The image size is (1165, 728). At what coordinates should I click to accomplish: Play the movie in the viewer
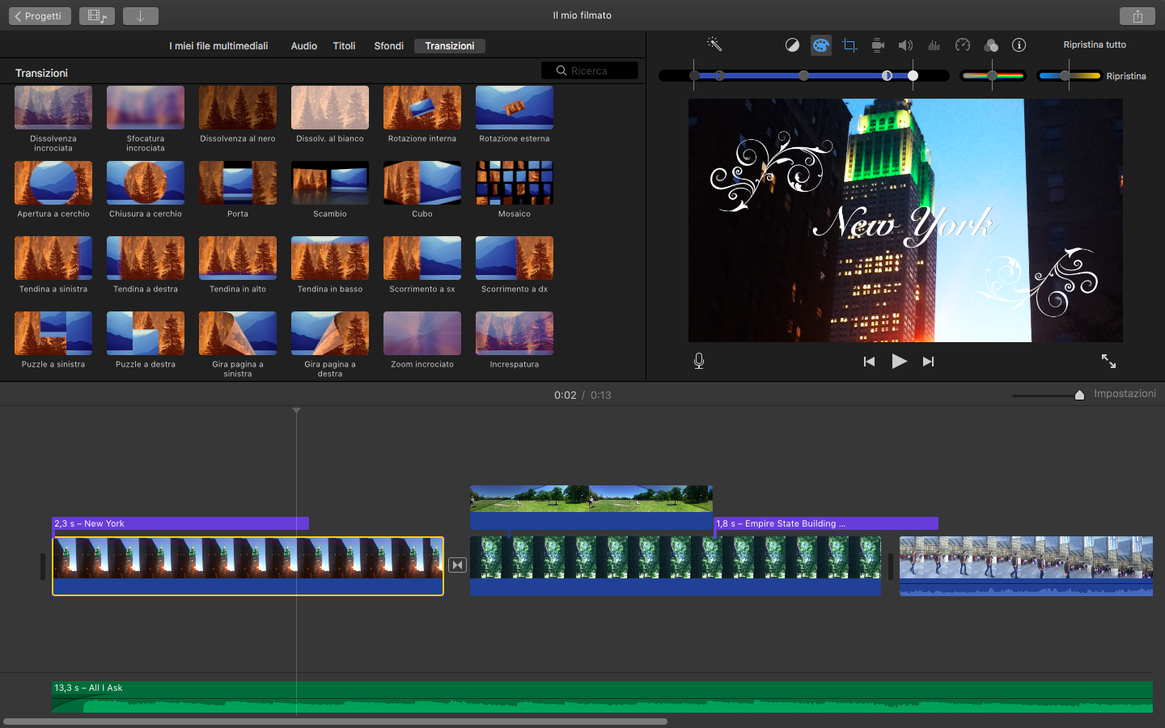[899, 362]
